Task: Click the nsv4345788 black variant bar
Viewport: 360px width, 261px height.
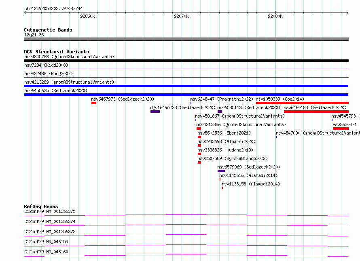Action: [x=186, y=61]
